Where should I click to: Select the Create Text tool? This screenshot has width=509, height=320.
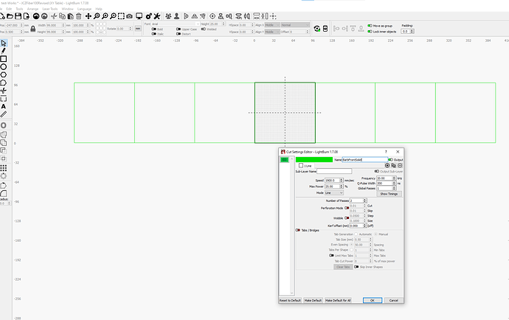[x=4, y=106]
